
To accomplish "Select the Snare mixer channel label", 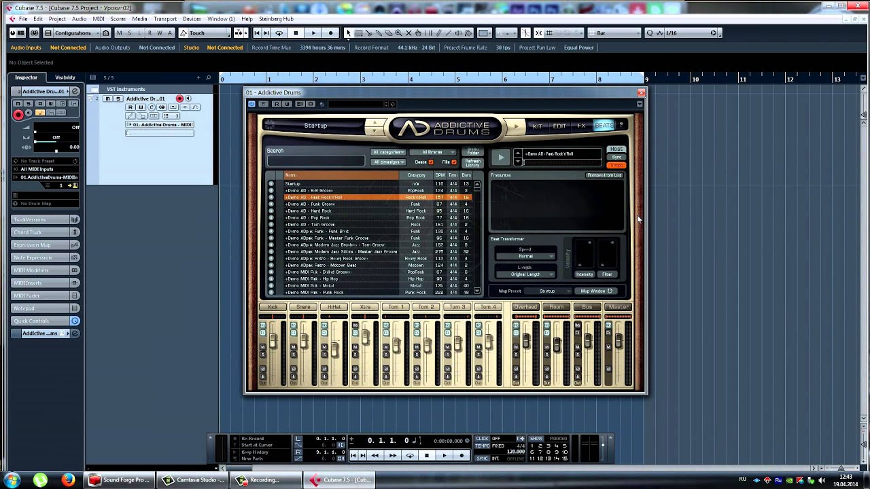I will click(303, 307).
